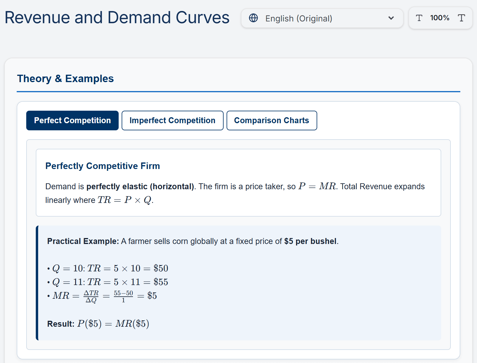Click the Q = 11 revenue line
Image resolution: width=477 pixels, height=363 pixels.
click(x=108, y=282)
